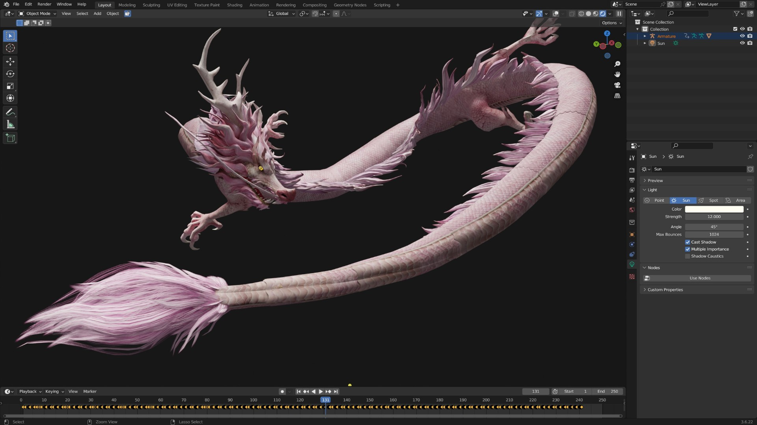Screen dimensions: 757x425
Task: Set light type to Area
Action: point(737,201)
